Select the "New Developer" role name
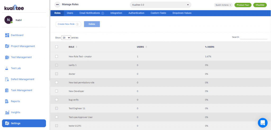271x130 pixels. click(x=76, y=91)
